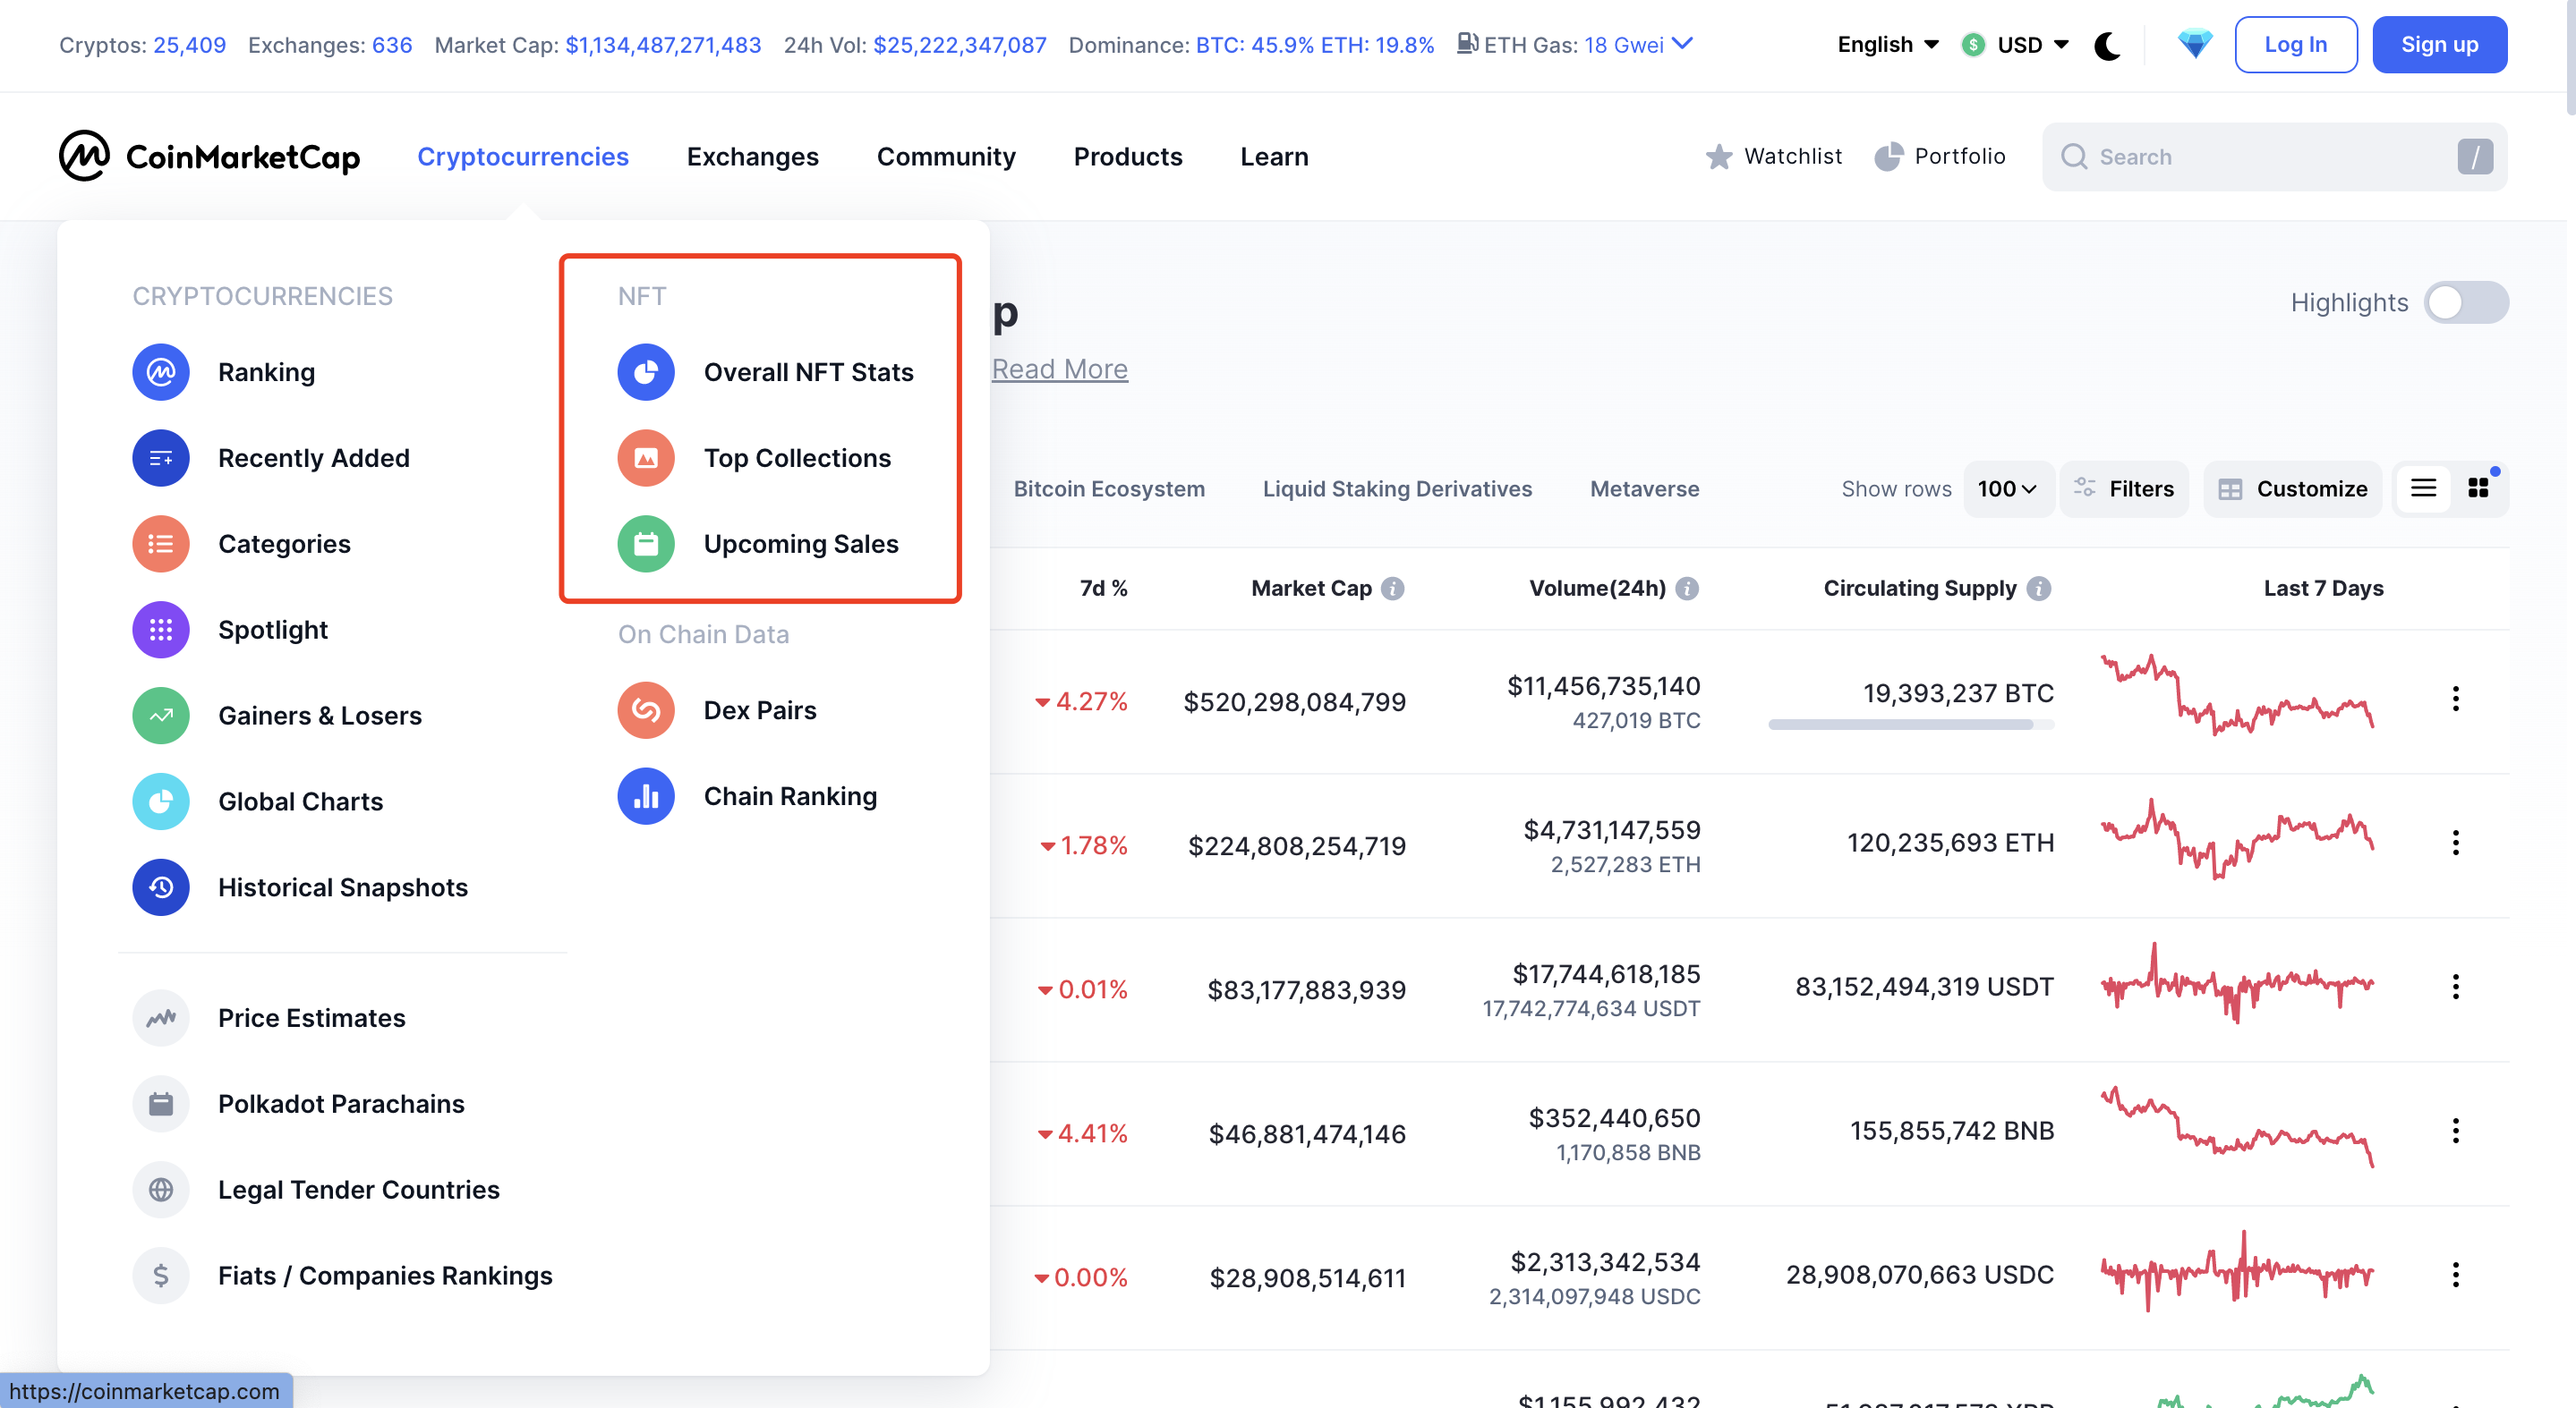Open the Show rows 100 dropdown
The image size is (2576, 1408).
click(x=2006, y=488)
